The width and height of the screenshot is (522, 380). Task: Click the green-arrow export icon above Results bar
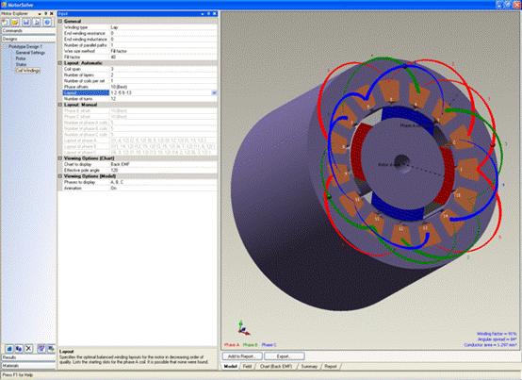[51, 348]
